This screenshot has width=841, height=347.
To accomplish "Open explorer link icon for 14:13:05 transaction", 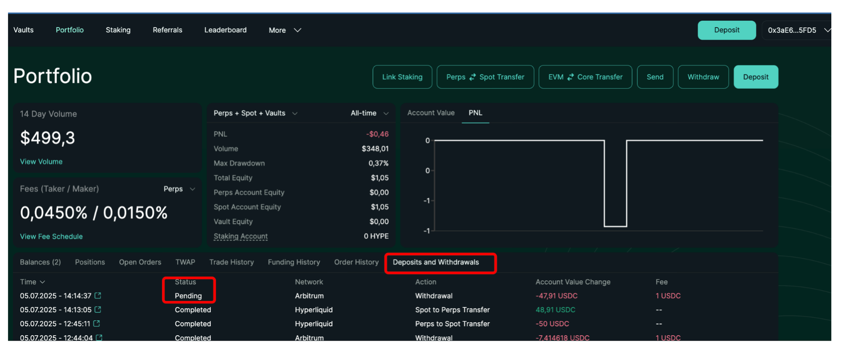I will [98, 310].
